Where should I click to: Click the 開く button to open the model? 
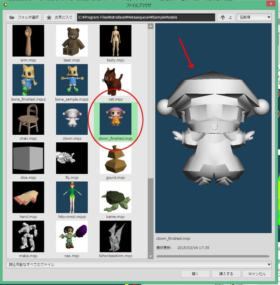pos(195,274)
